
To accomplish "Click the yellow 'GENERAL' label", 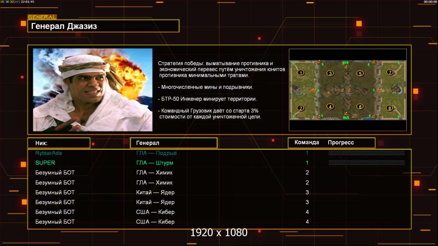I will (x=42, y=17).
